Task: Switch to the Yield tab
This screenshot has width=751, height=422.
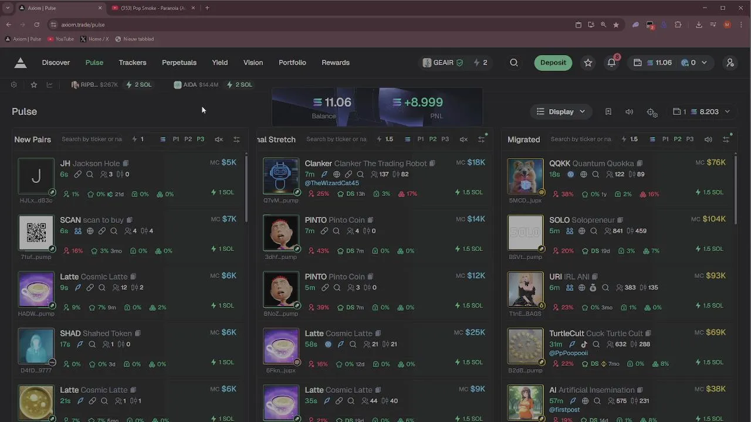Action: tap(220, 63)
